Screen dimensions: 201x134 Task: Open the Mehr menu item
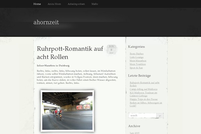95,4
